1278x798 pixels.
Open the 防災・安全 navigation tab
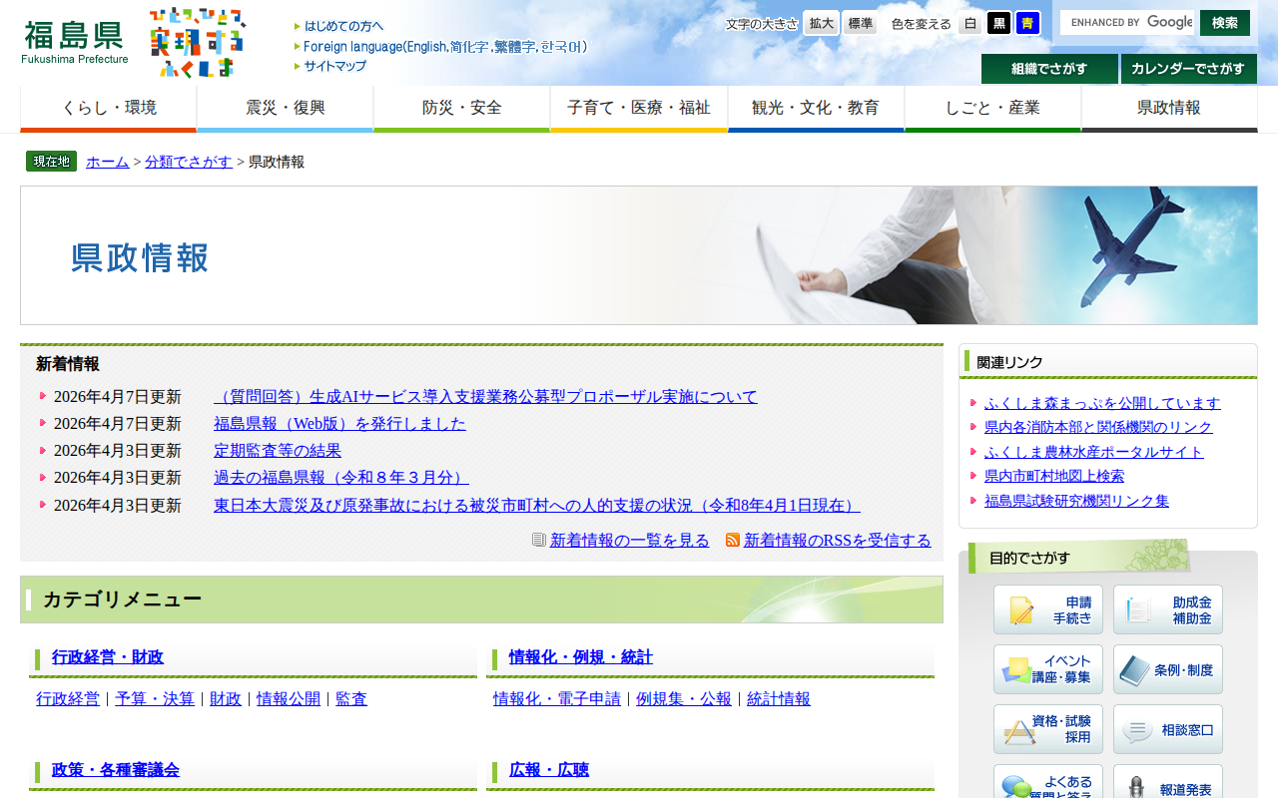coord(462,109)
